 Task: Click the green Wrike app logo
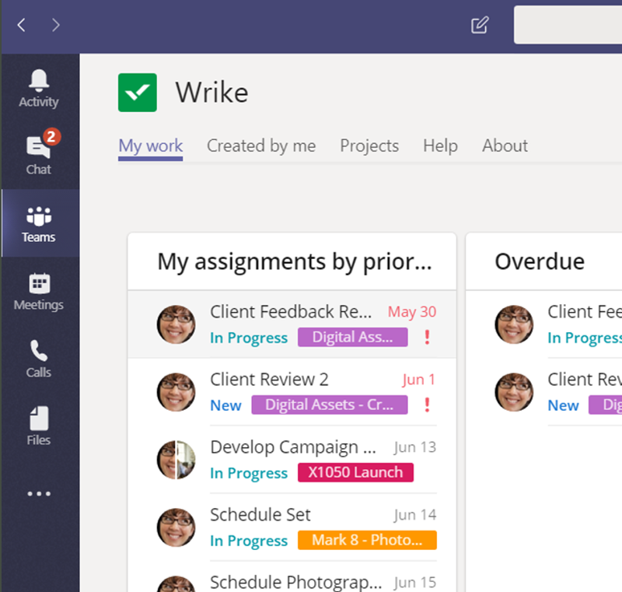pos(138,93)
